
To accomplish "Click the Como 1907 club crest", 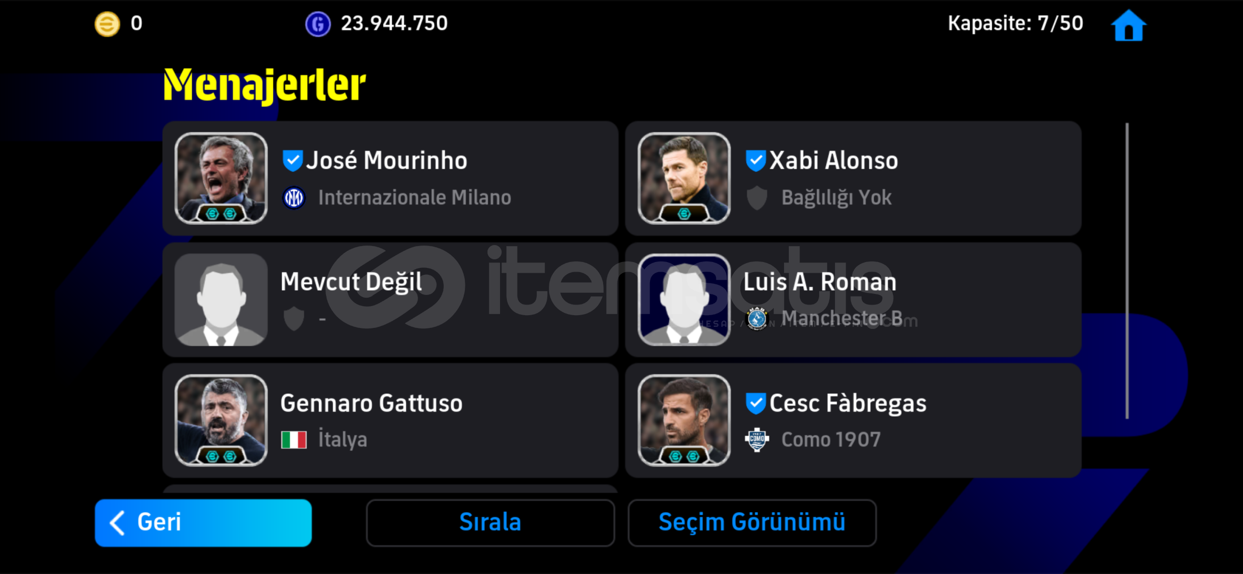I will 757,440.
